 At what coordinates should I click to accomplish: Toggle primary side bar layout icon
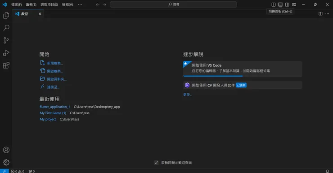274,4
